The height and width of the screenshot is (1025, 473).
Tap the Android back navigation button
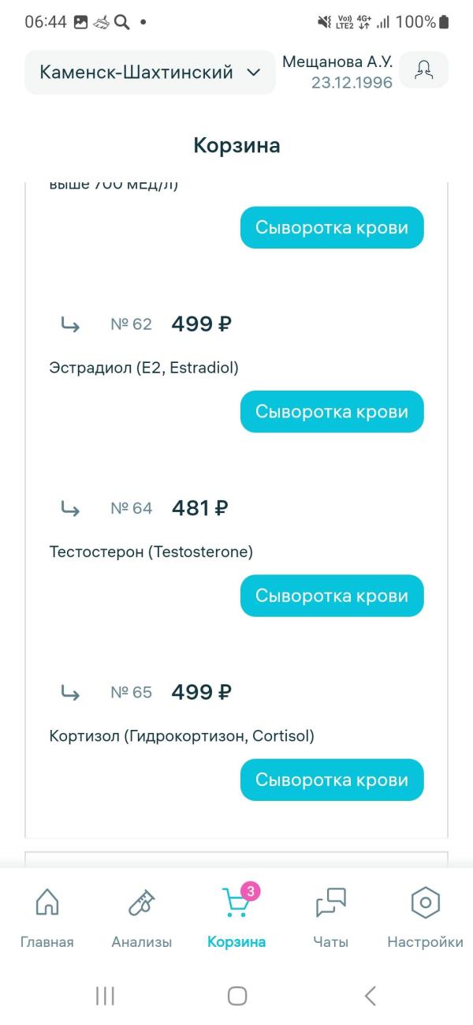[370, 996]
